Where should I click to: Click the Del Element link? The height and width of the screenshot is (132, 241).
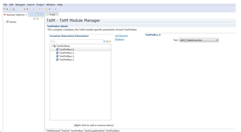tap(121, 36)
